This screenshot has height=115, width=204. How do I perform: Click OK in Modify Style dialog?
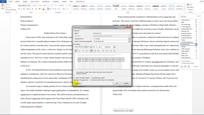pyautogui.click(x=117, y=83)
